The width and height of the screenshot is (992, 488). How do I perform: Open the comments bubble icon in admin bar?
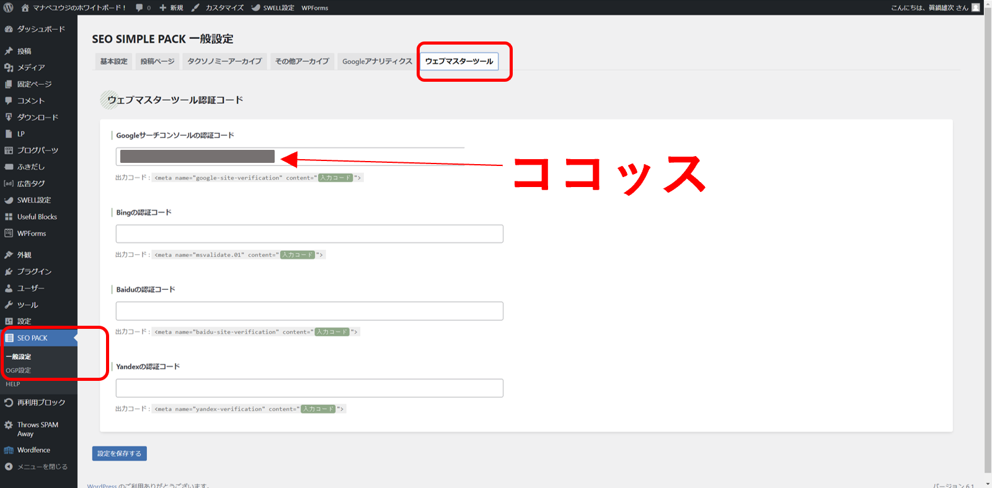point(139,7)
